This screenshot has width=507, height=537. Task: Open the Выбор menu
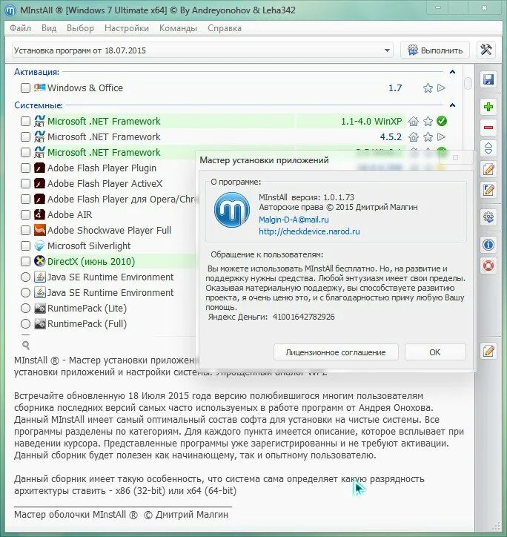pos(81,28)
